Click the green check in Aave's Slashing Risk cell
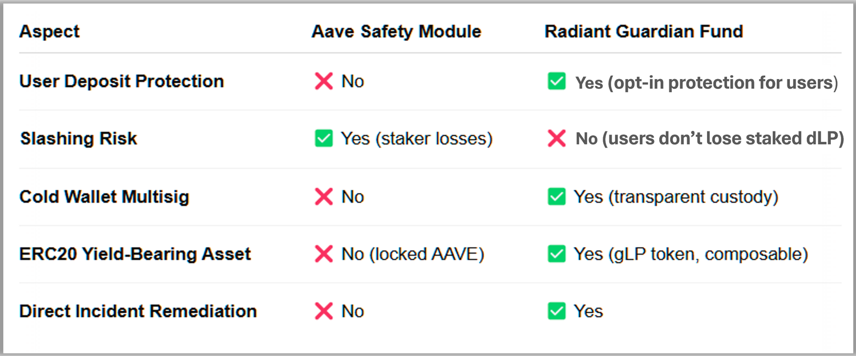 click(324, 138)
